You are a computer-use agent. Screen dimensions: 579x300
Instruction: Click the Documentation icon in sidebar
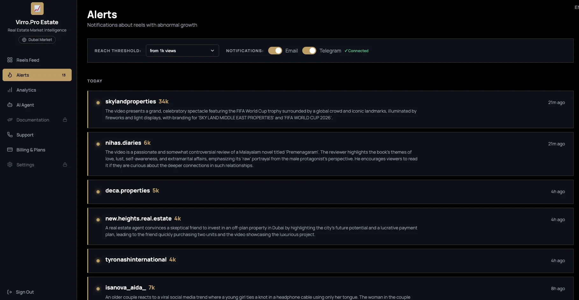[x=10, y=120]
